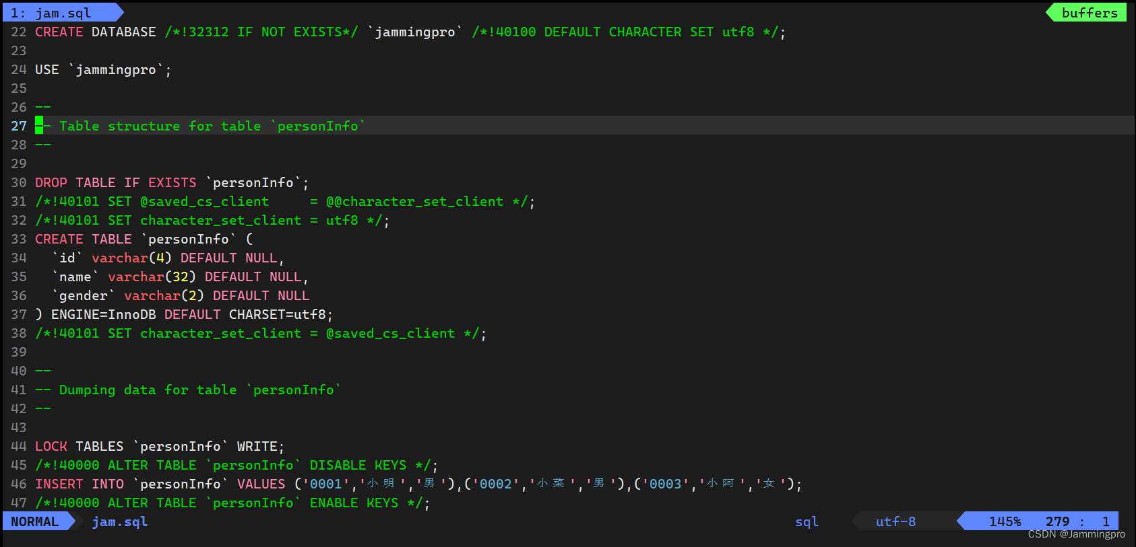This screenshot has height=547, width=1136.
Task: Click line number 46 in gutter
Action: pos(19,484)
